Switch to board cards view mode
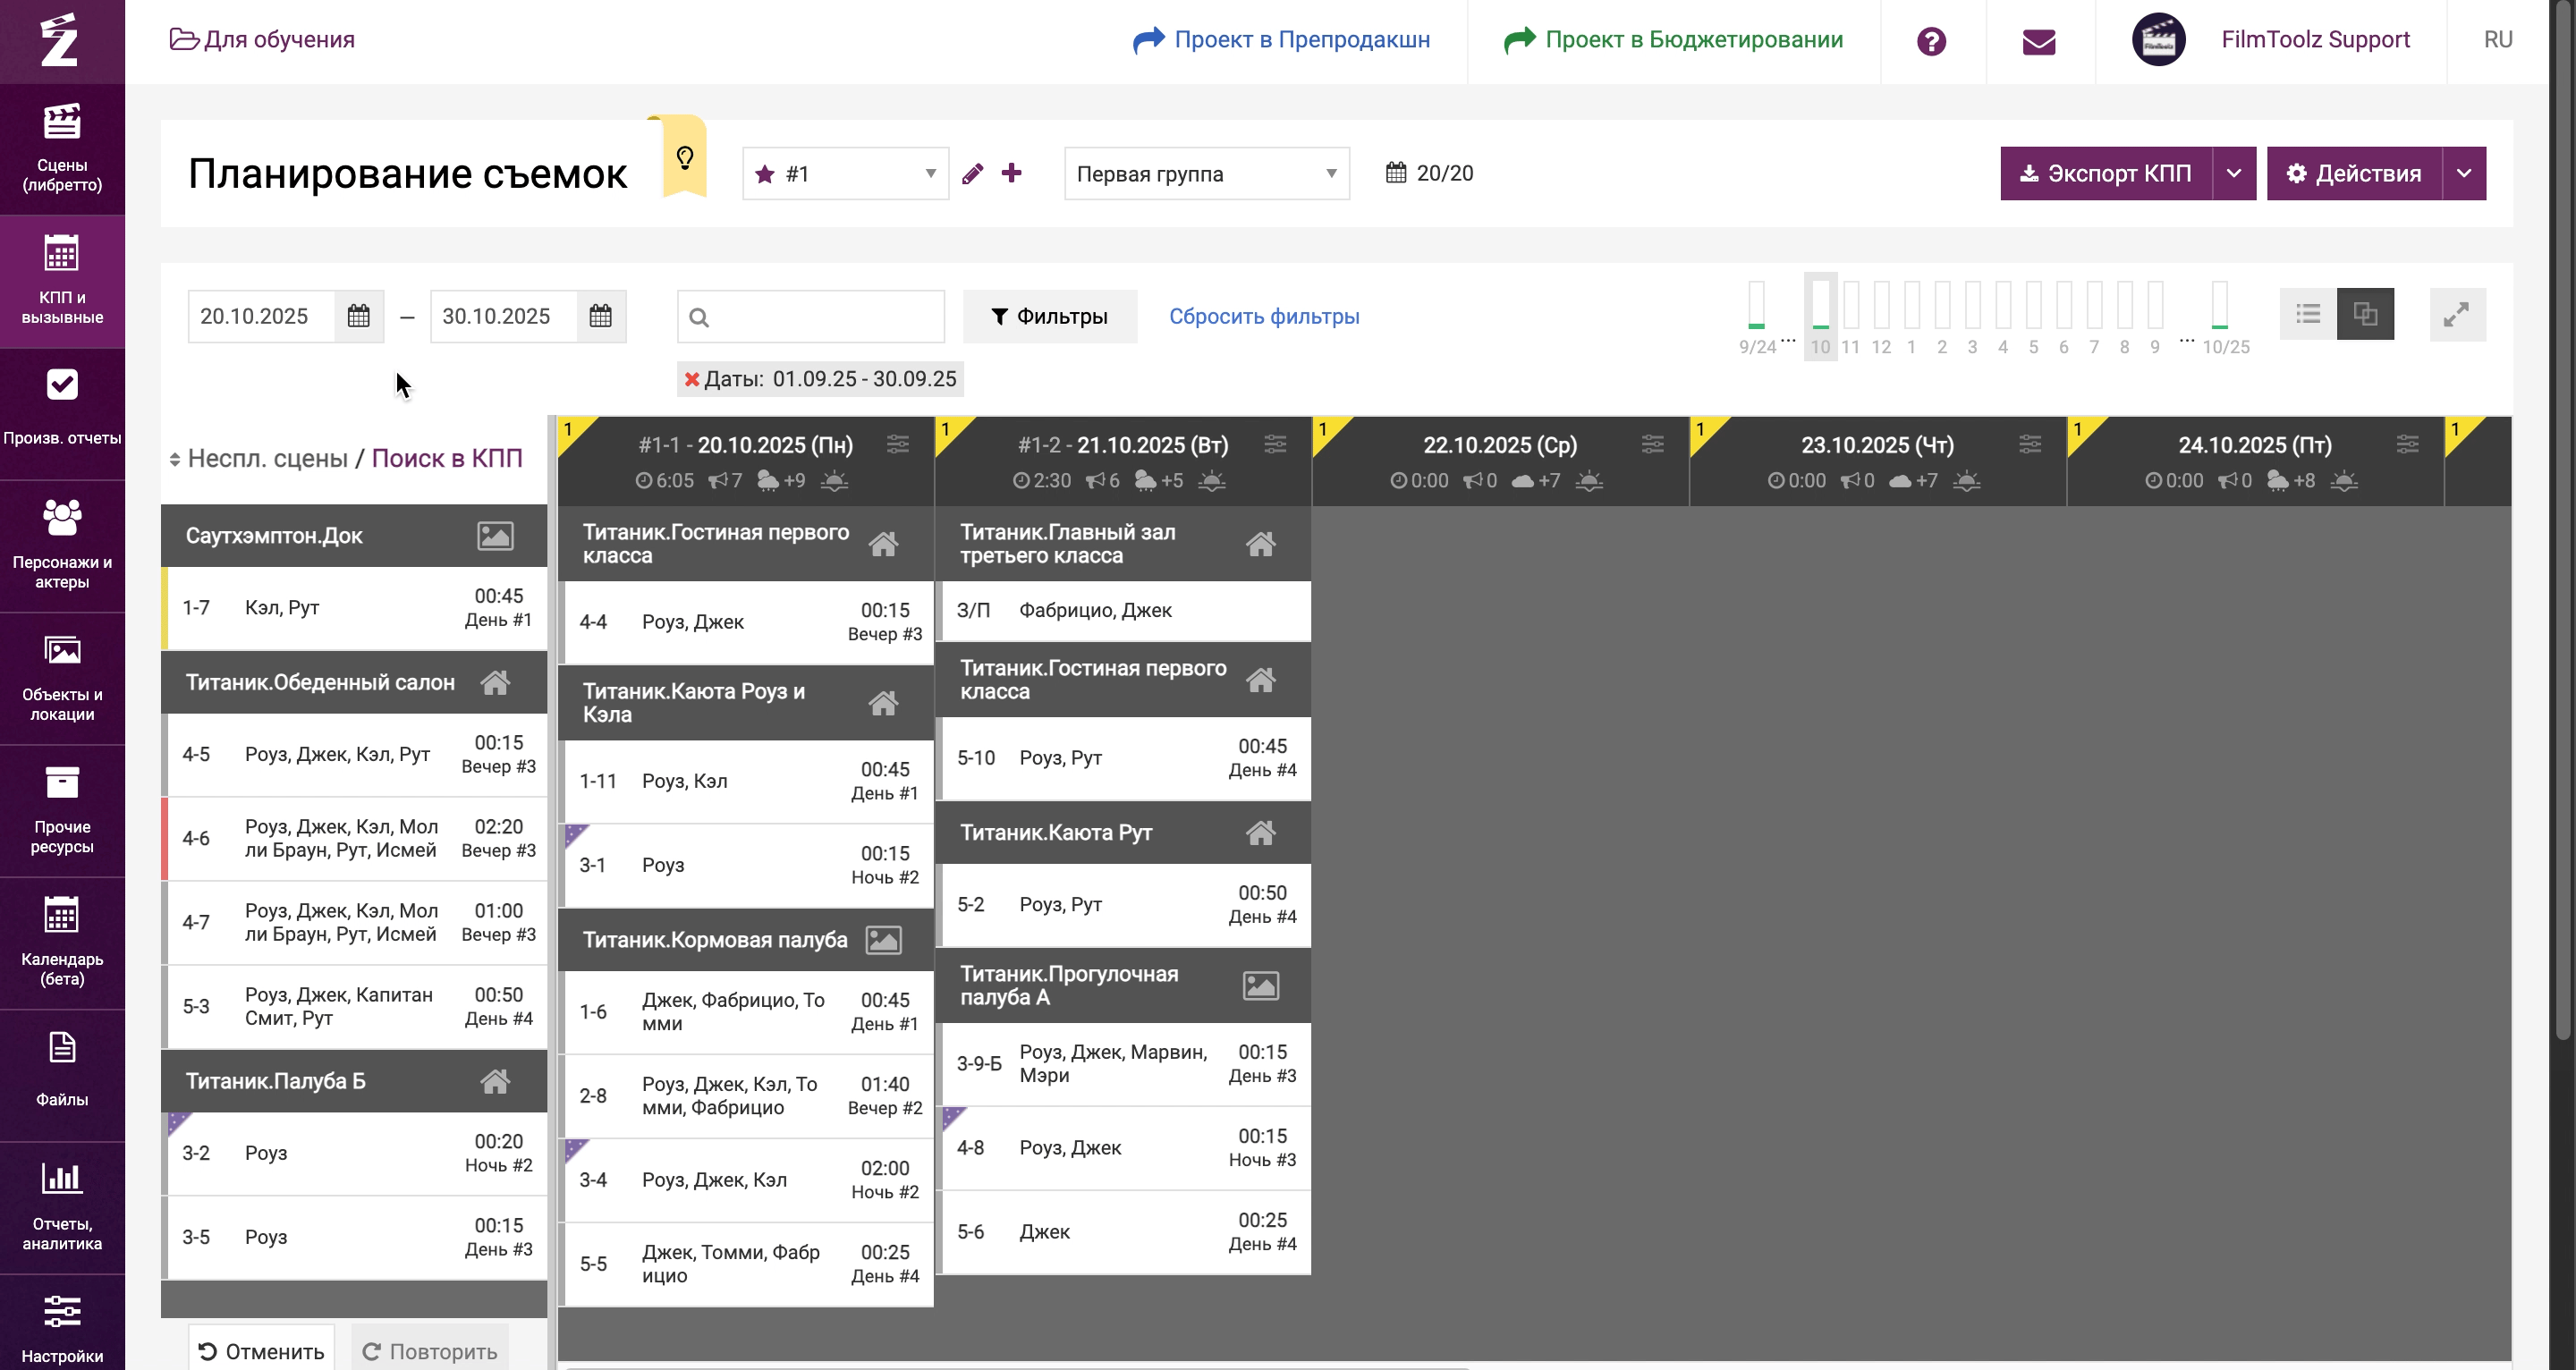Viewport: 2576px width, 1370px height. 2365,315
